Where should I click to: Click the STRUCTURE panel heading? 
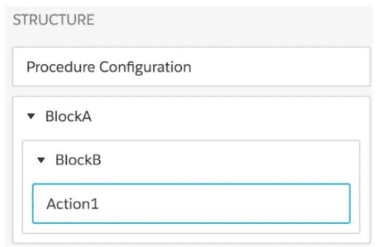point(53,20)
